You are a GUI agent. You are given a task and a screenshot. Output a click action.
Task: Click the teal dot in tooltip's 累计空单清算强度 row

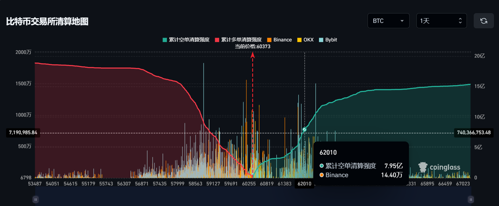322,166
